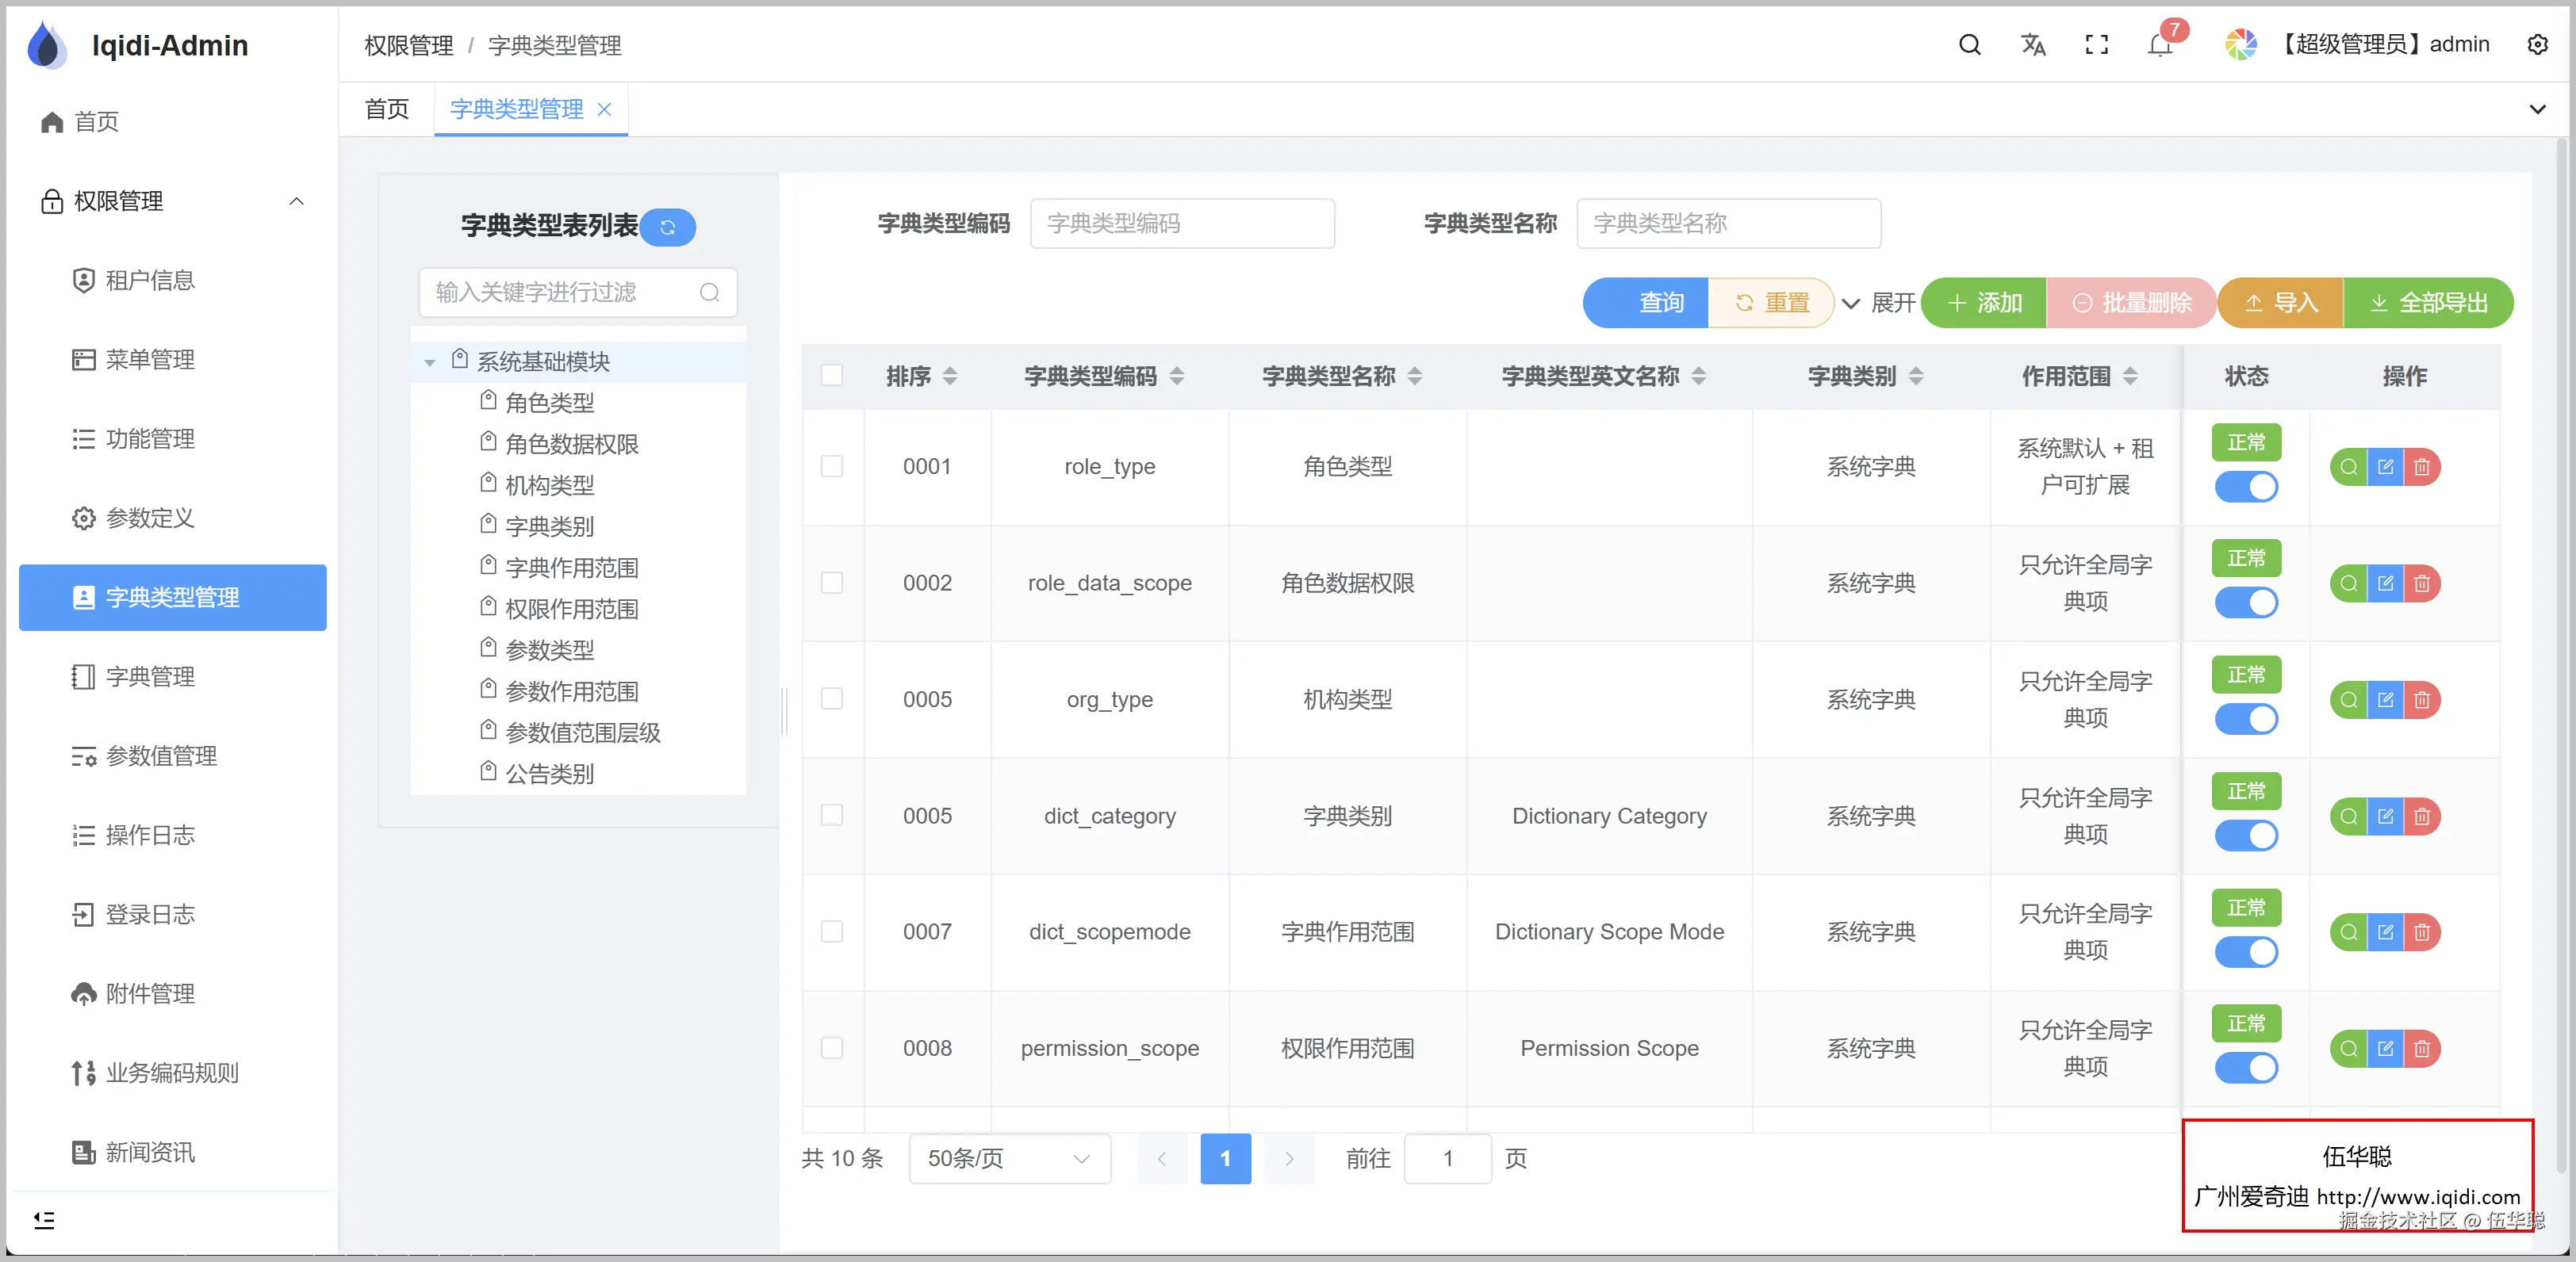Click view icon for permission_scope row
Screen dimensions: 2576x1262
(x=2349, y=1048)
